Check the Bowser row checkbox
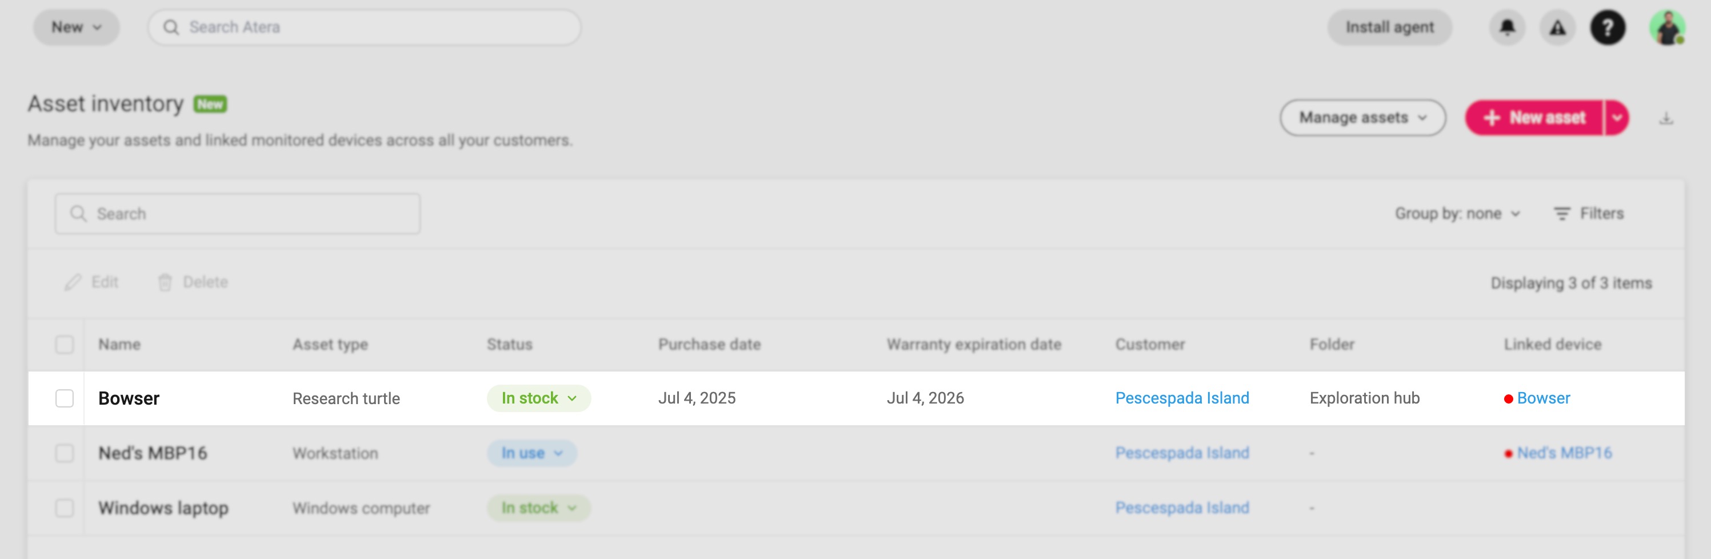 65,398
